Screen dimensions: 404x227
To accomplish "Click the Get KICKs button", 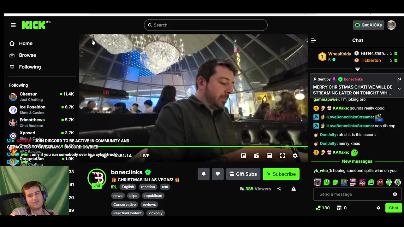I will coord(368,25).
